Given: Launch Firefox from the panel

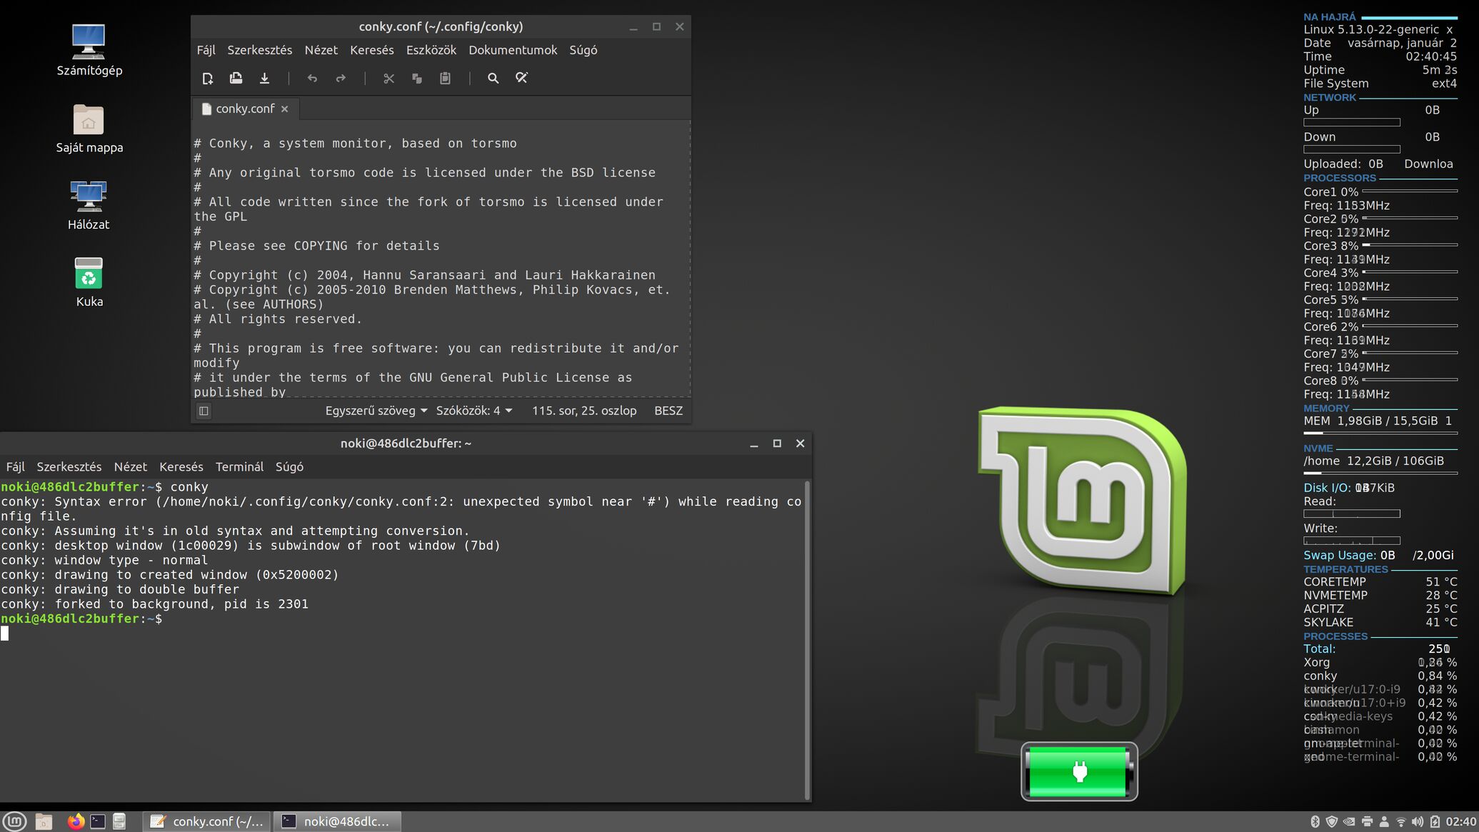Looking at the screenshot, I should coord(76,821).
